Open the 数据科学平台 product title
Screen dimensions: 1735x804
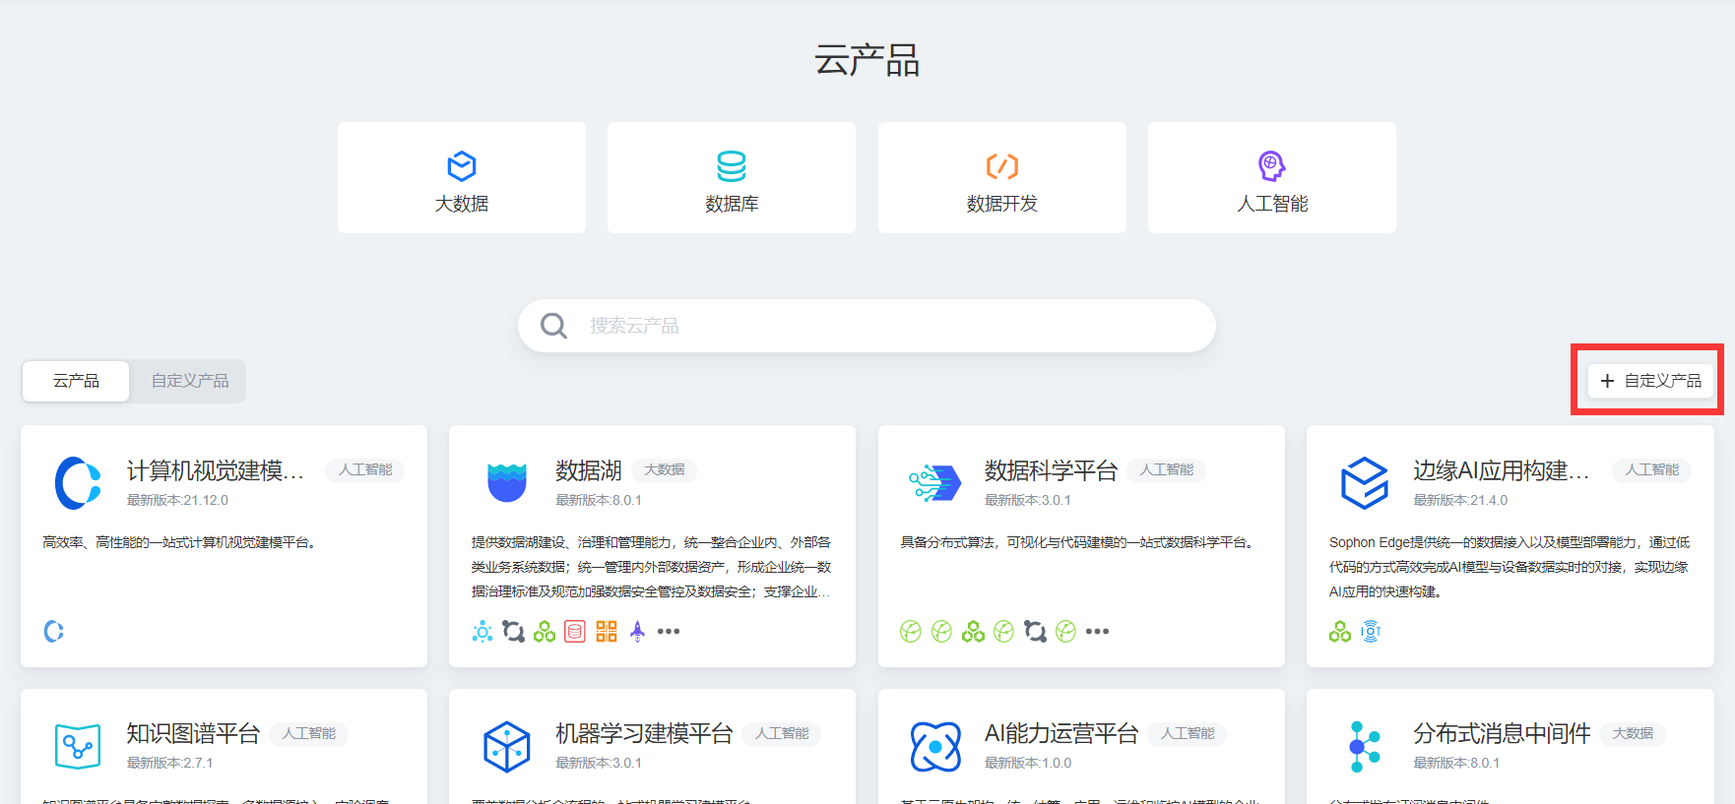pos(1051,470)
